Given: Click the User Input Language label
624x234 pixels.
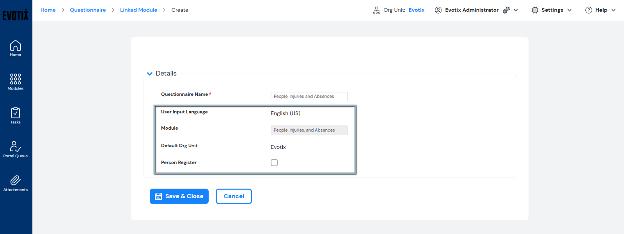Looking at the screenshot, I should pyautogui.click(x=184, y=112).
